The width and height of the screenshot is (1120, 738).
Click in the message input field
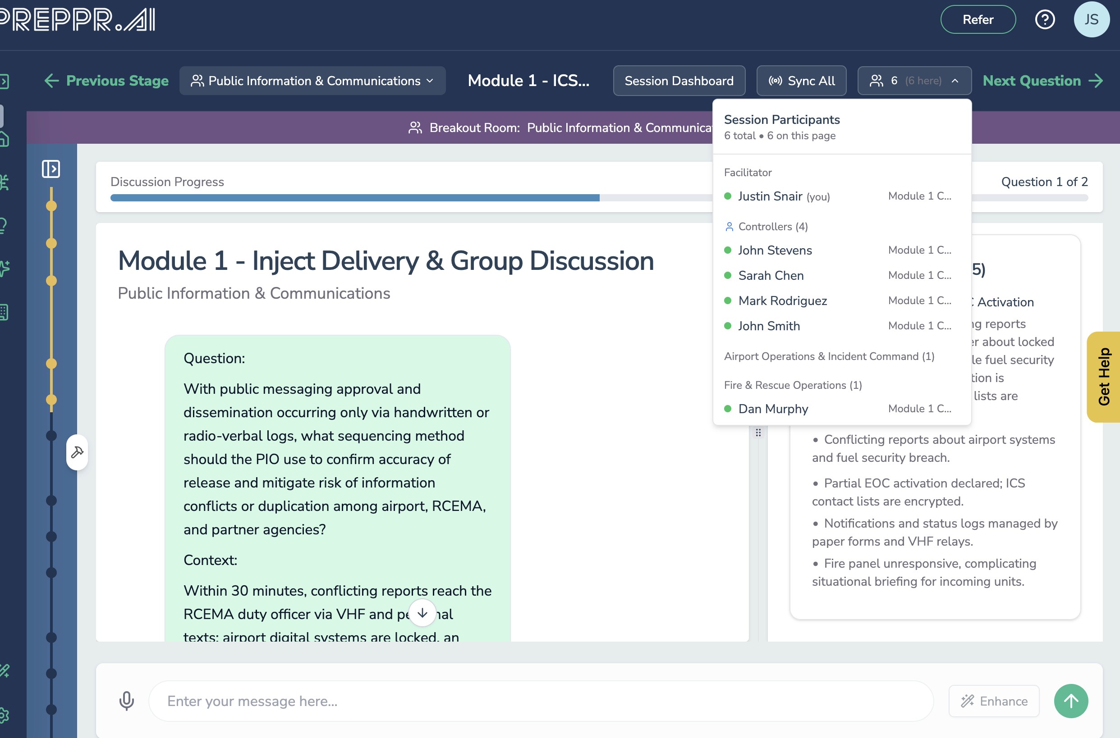540,701
